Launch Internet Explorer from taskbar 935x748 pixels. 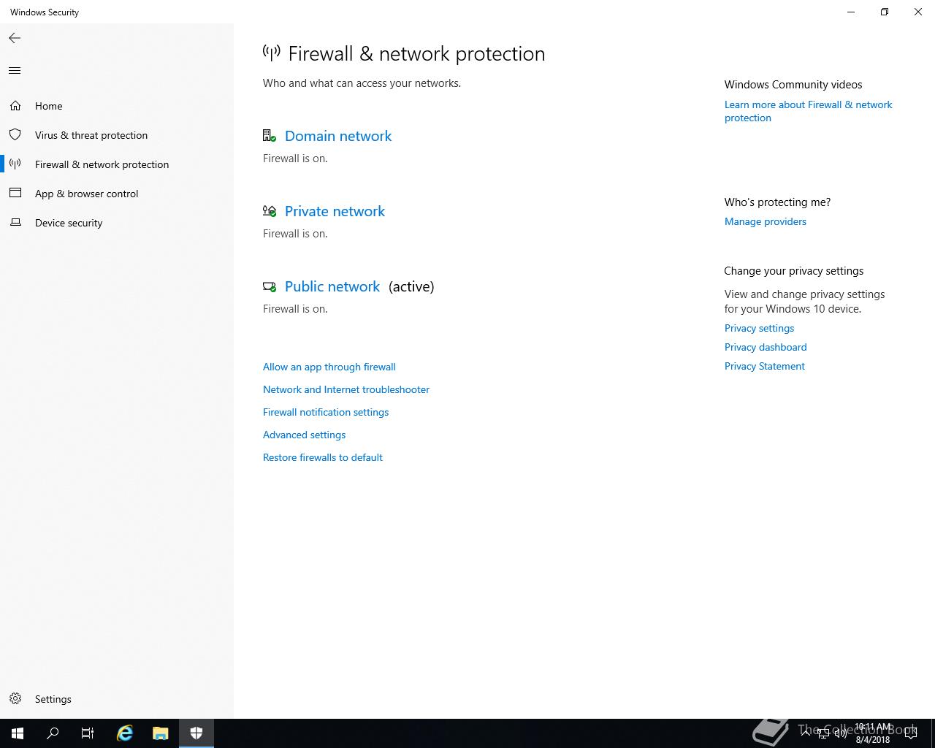[125, 733]
